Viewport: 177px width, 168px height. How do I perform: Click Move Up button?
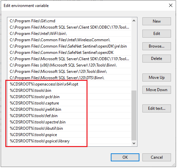coord(157,78)
